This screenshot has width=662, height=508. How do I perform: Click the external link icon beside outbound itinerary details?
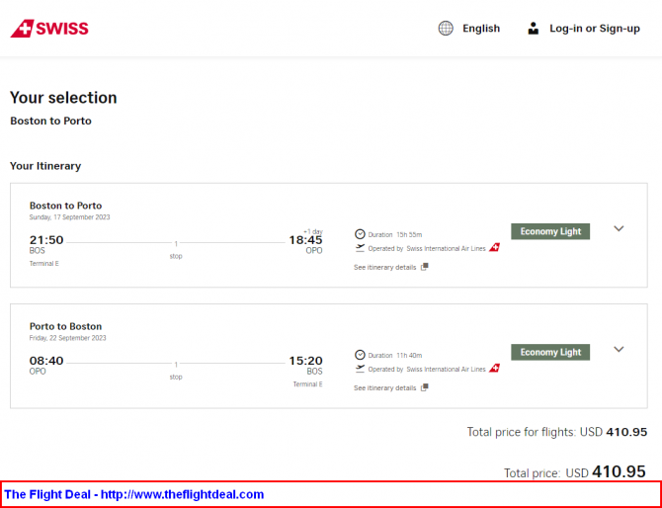[x=425, y=267]
